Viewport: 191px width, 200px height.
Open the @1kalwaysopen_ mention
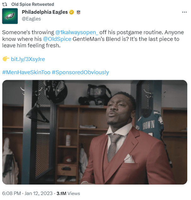[x=76, y=32]
